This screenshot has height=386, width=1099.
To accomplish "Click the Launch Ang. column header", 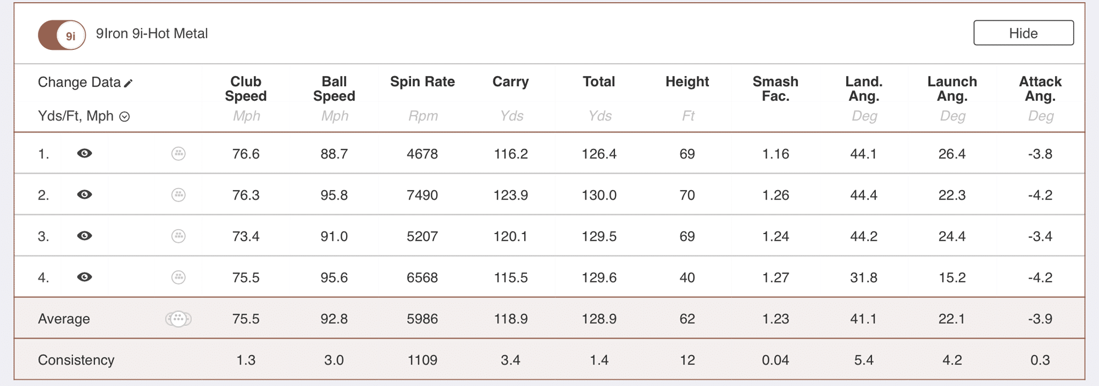I will pyautogui.click(x=952, y=89).
